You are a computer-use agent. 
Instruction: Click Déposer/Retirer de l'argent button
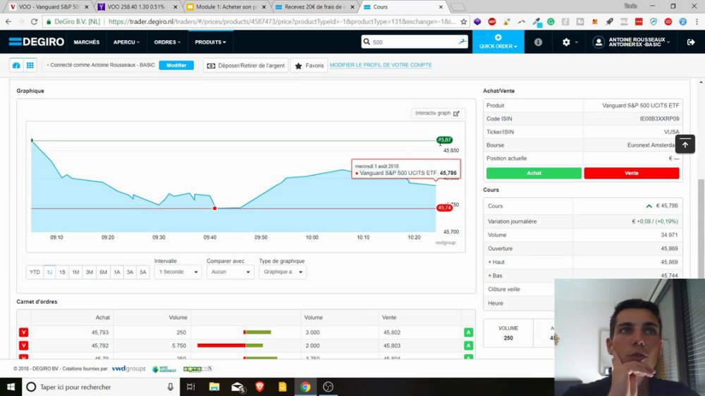point(246,66)
